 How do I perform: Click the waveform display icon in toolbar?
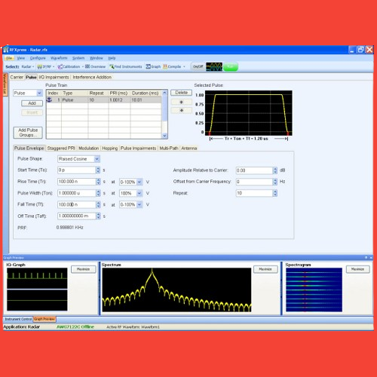click(x=214, y=66)
